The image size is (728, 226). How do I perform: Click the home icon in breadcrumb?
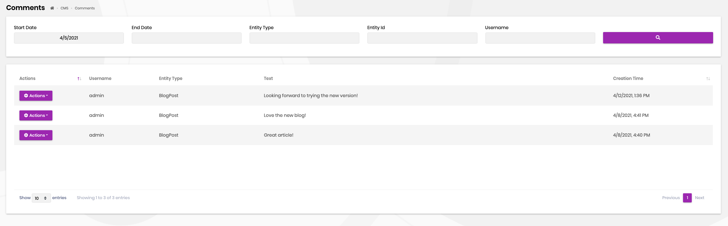tap(52, 8)
